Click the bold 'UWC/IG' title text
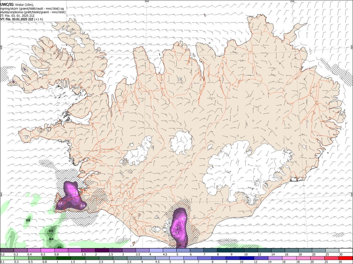The height and width of the screenshot is (264, 353). click(x=7, y=4)
